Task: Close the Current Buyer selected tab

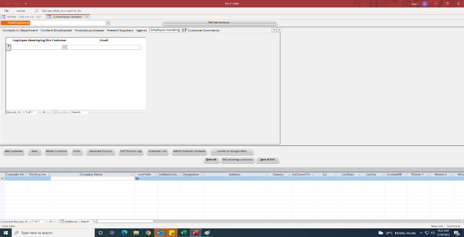Action: pyautogui.click(x=87, y=17)
